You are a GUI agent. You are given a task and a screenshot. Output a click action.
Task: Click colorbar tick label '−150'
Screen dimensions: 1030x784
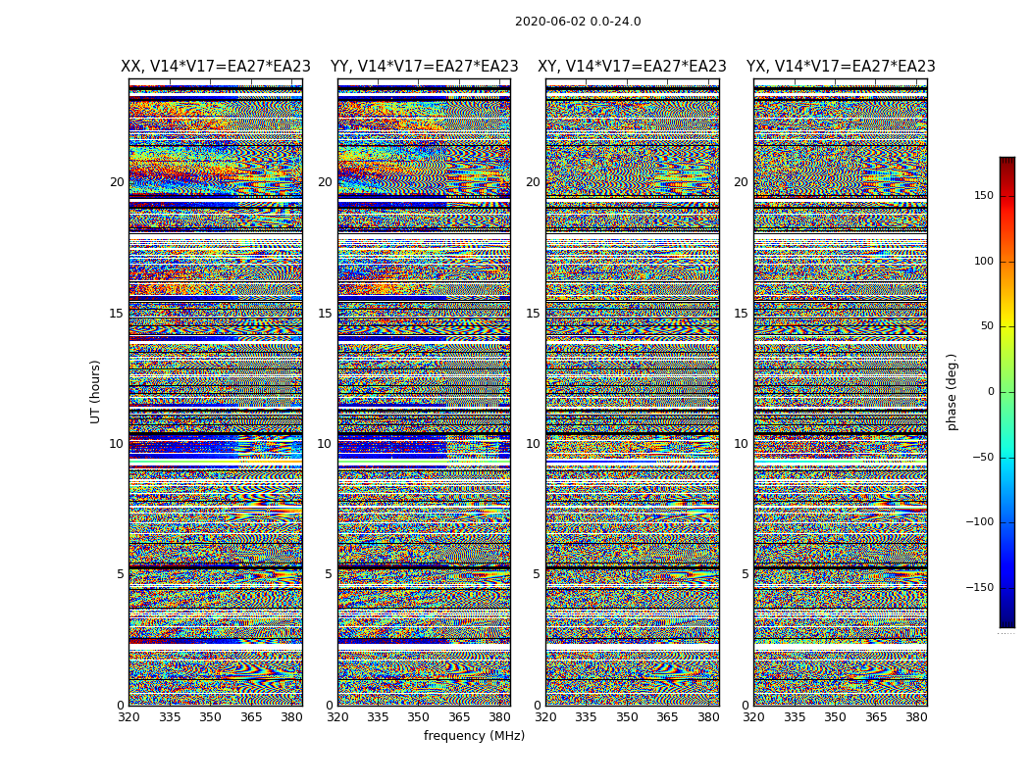coord(980,588)
